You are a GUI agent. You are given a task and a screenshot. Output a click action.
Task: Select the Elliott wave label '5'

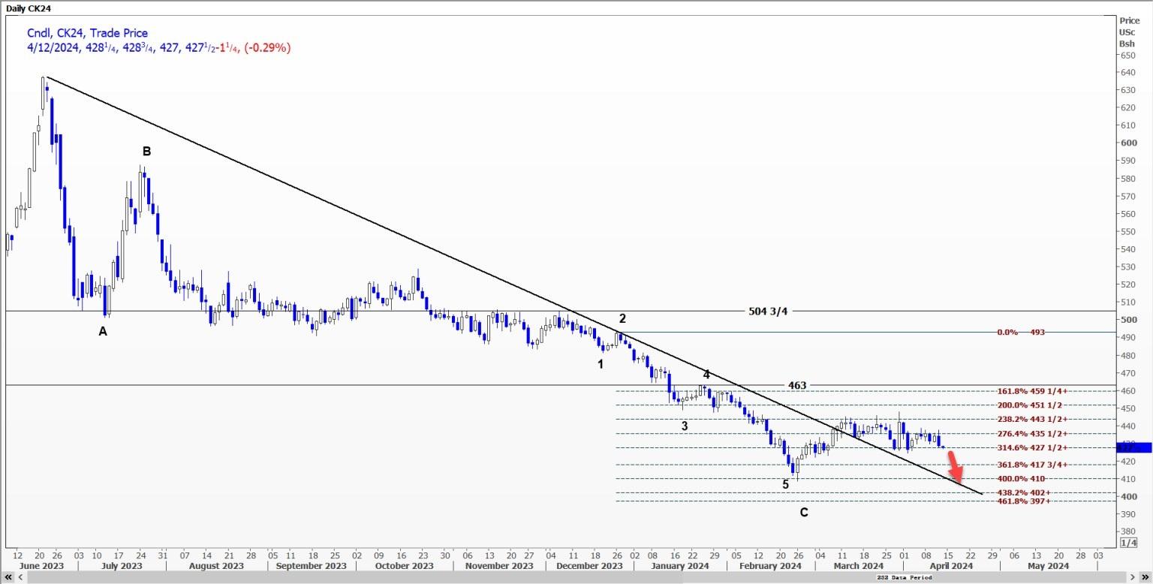pos(786,484)
